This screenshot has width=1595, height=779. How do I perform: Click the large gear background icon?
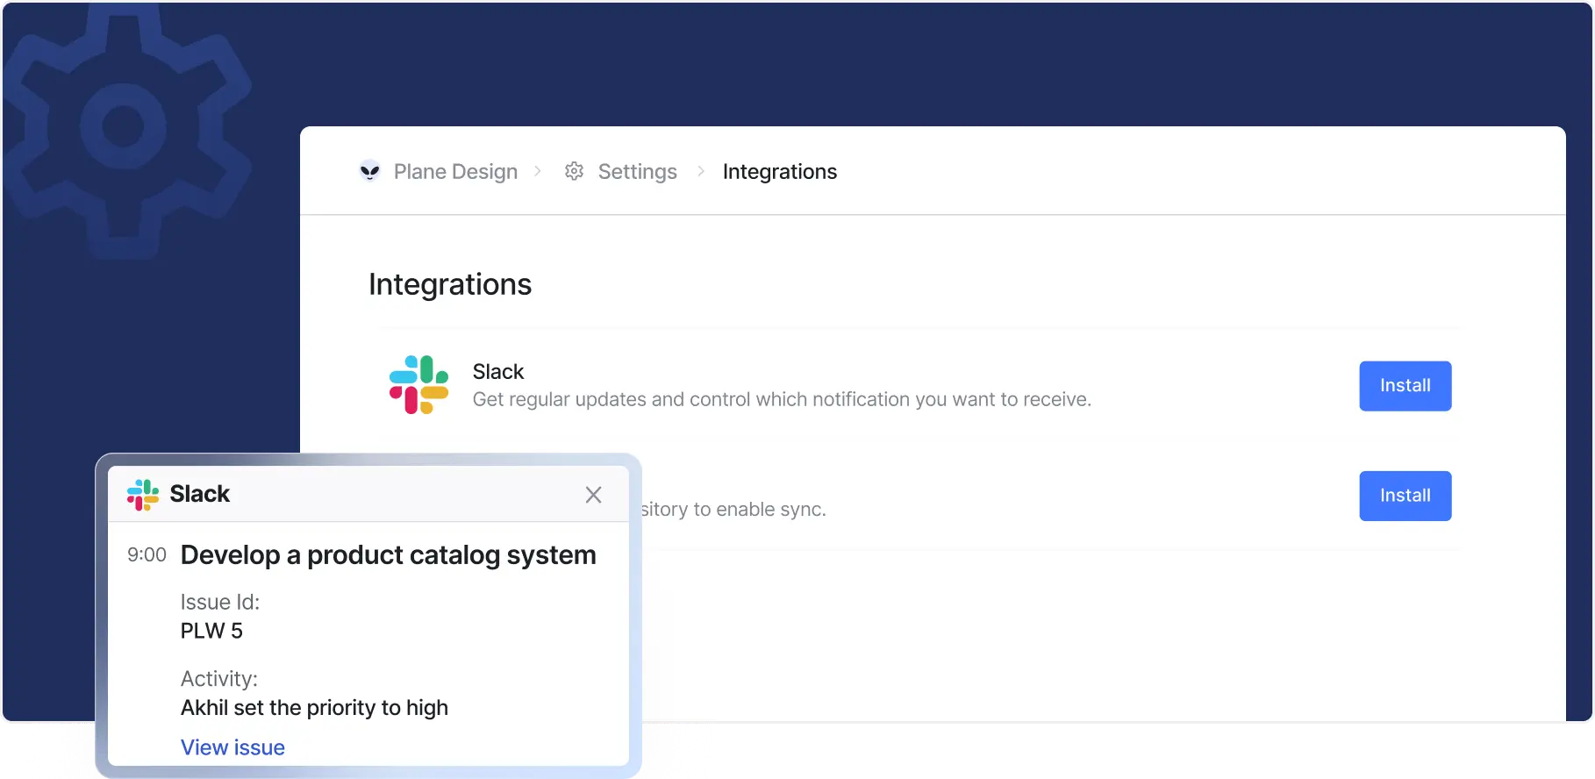(124, 128)
